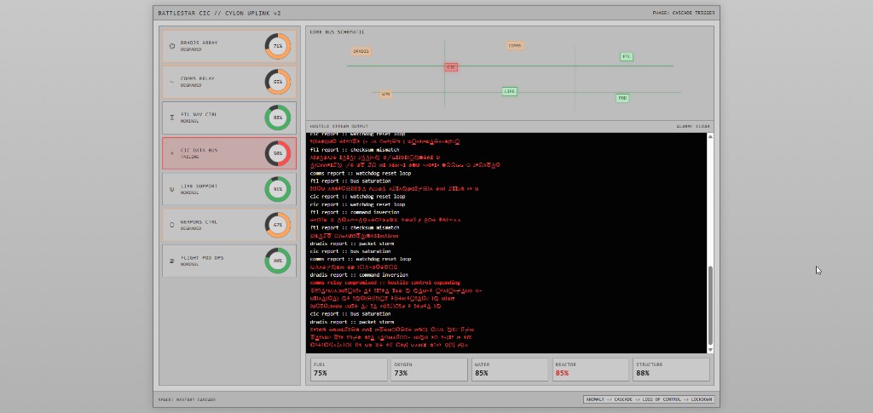Click the 'ftl report :: bus saturation' line
873x413 pixels.
(350, 181)
